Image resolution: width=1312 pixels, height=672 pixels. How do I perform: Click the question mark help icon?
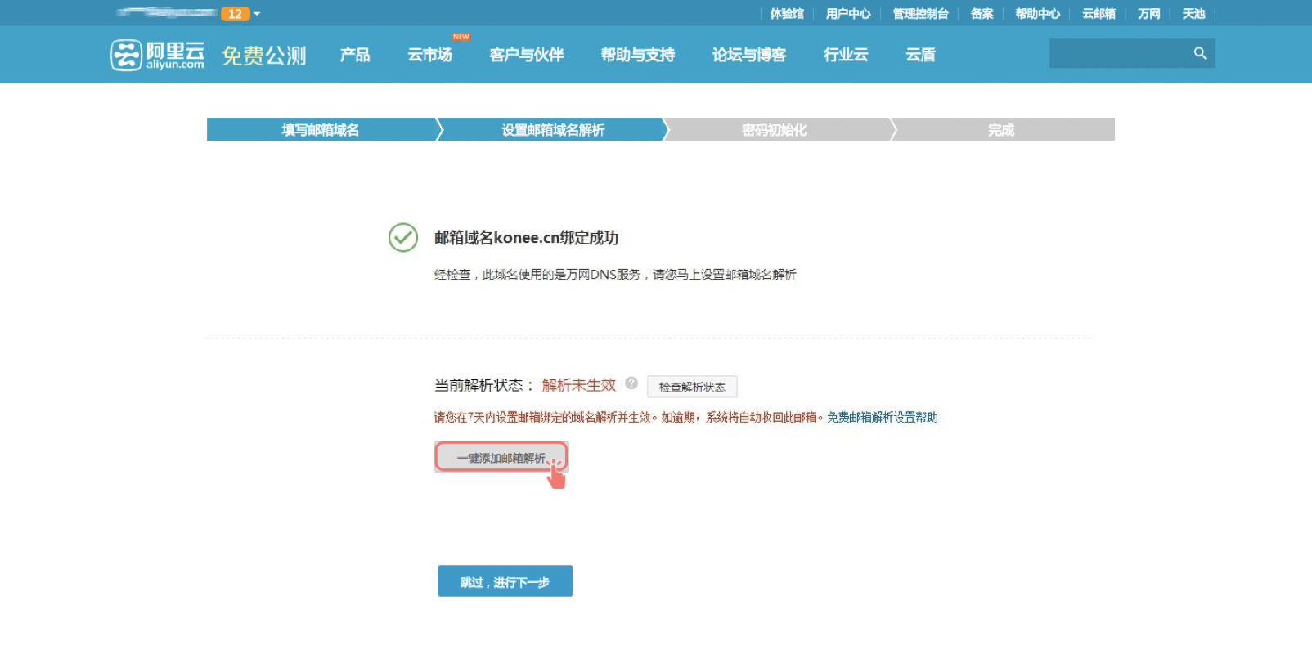[631, 383]
